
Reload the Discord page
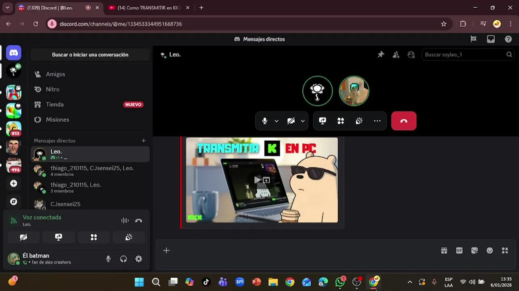pos(36,24)
